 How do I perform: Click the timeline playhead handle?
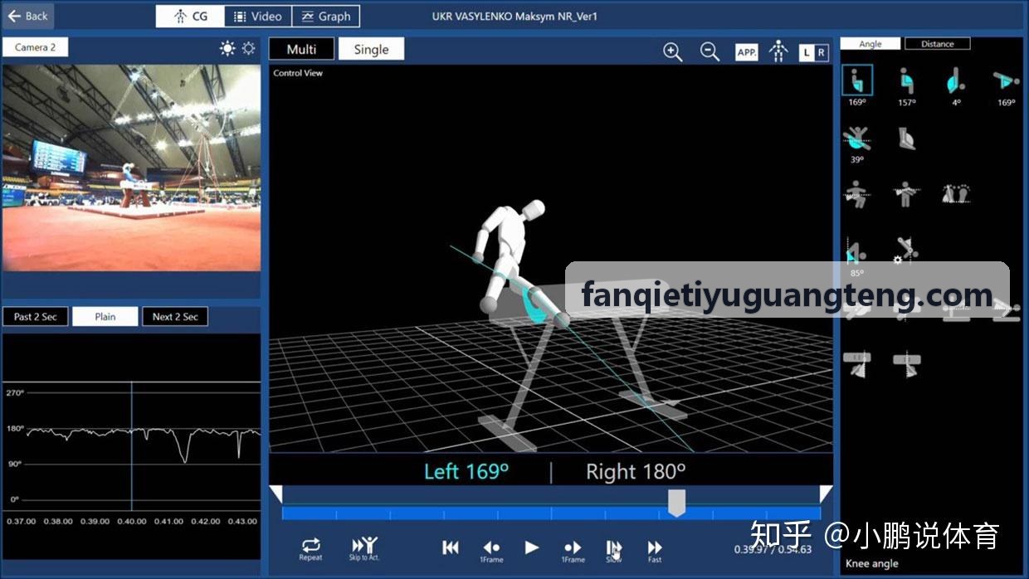coord(677,503)
